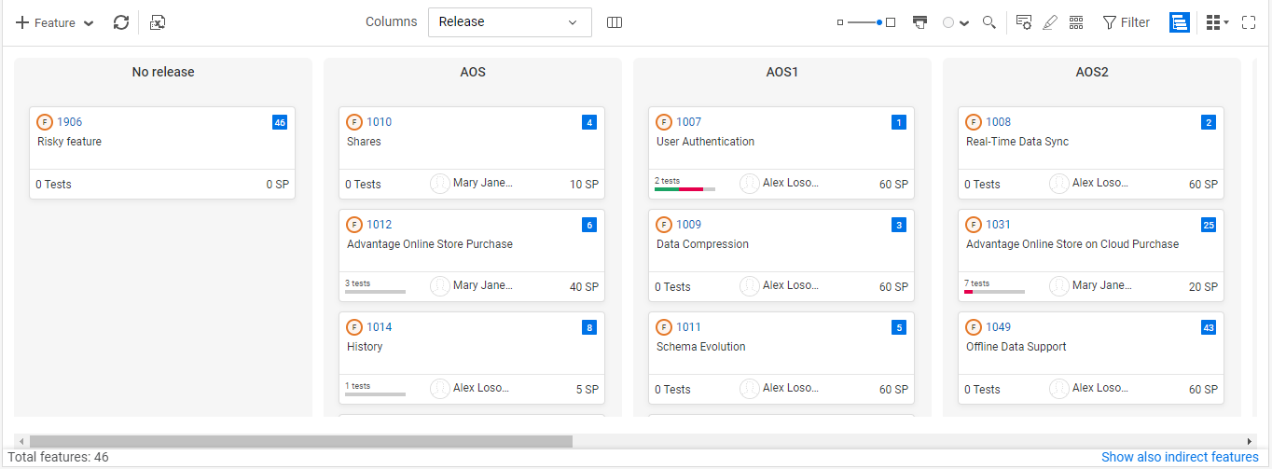Click the highlighter pen icon
The image size is (1272, 469).
click(x=1049, y=22)
